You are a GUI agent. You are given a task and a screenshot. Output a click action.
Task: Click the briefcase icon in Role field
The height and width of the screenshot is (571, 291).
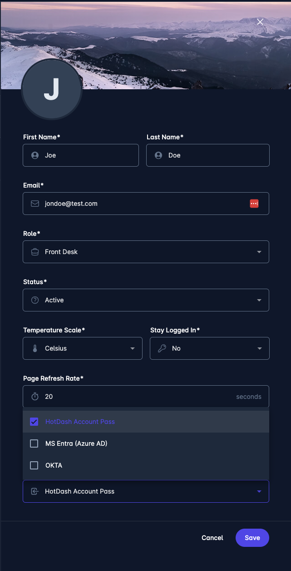(x=35, y=252)
